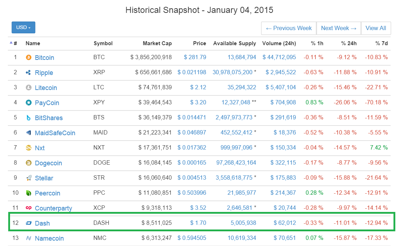This screenshot has width=396, height=246.
Task: Open the Nxt name link
Action: tap(40, 148)
